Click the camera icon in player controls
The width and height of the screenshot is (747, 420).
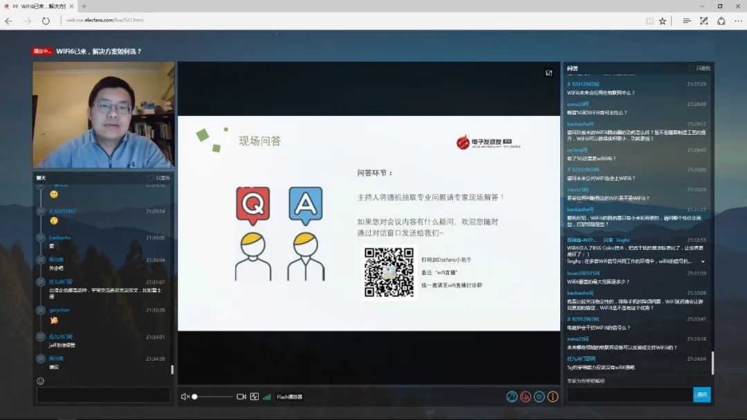241,397
